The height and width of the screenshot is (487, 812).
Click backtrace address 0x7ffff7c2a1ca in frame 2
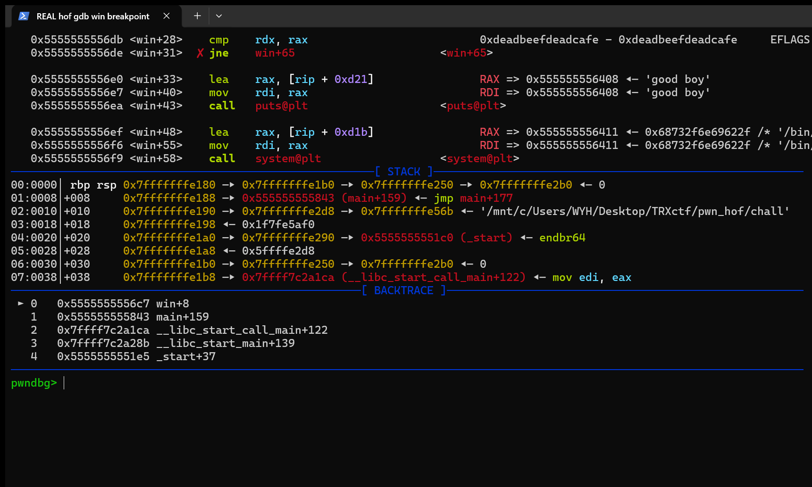103,330
